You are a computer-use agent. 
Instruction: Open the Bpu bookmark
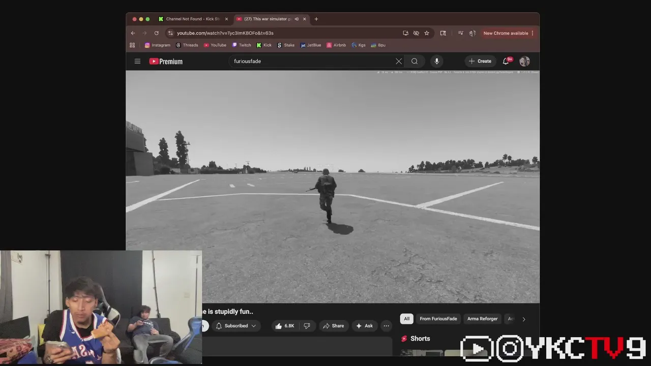click(378, 45)
